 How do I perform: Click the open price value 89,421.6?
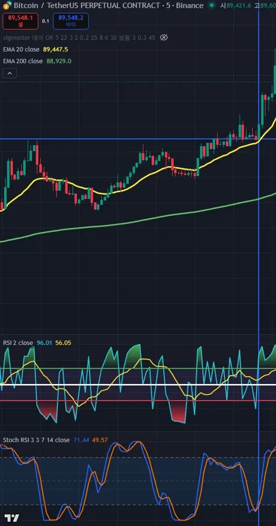239,6
